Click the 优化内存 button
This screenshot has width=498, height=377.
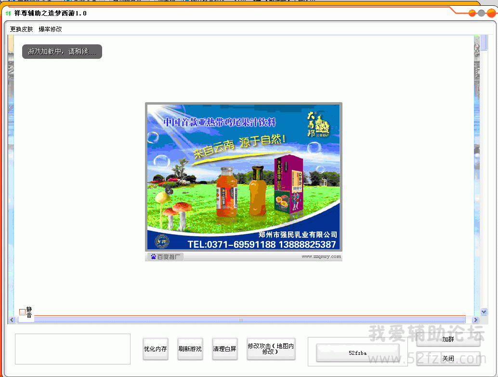(x=156, y=349)
